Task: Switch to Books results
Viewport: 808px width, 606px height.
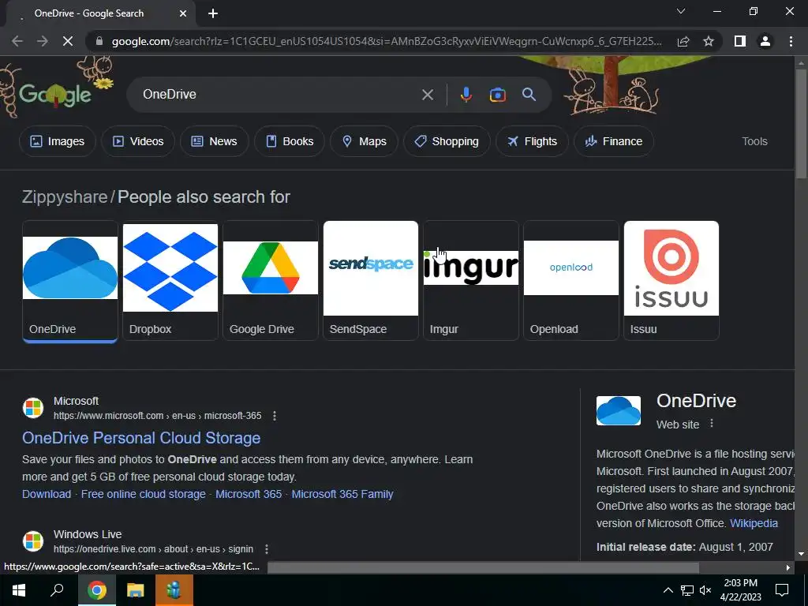Action: (x=290, y=141)
